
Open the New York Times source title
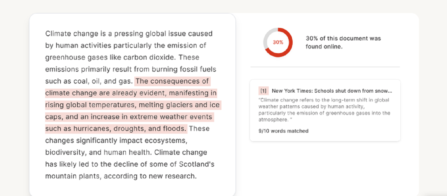[x=332, y=91]
